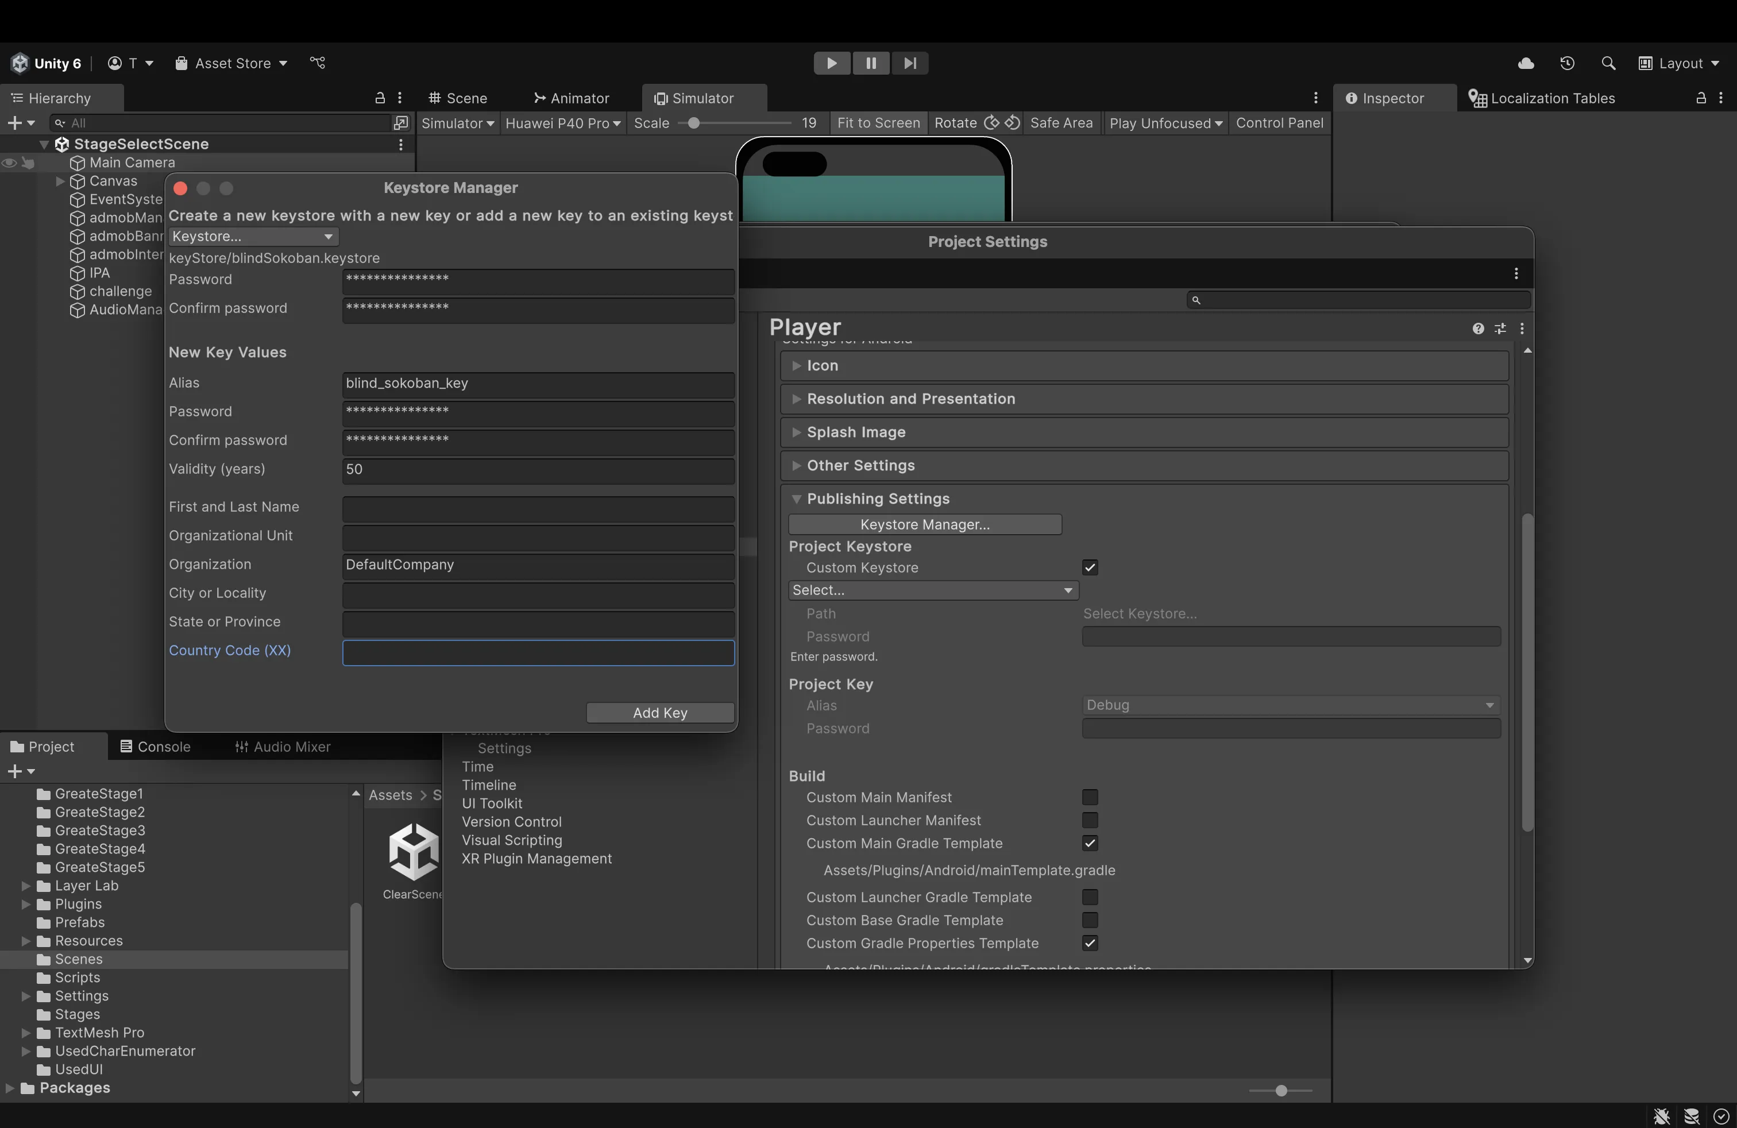Open the Keystore... dropdown in Keystore Manager
Viewport: 1737px width, 1128px height.
tap(253, 237)
